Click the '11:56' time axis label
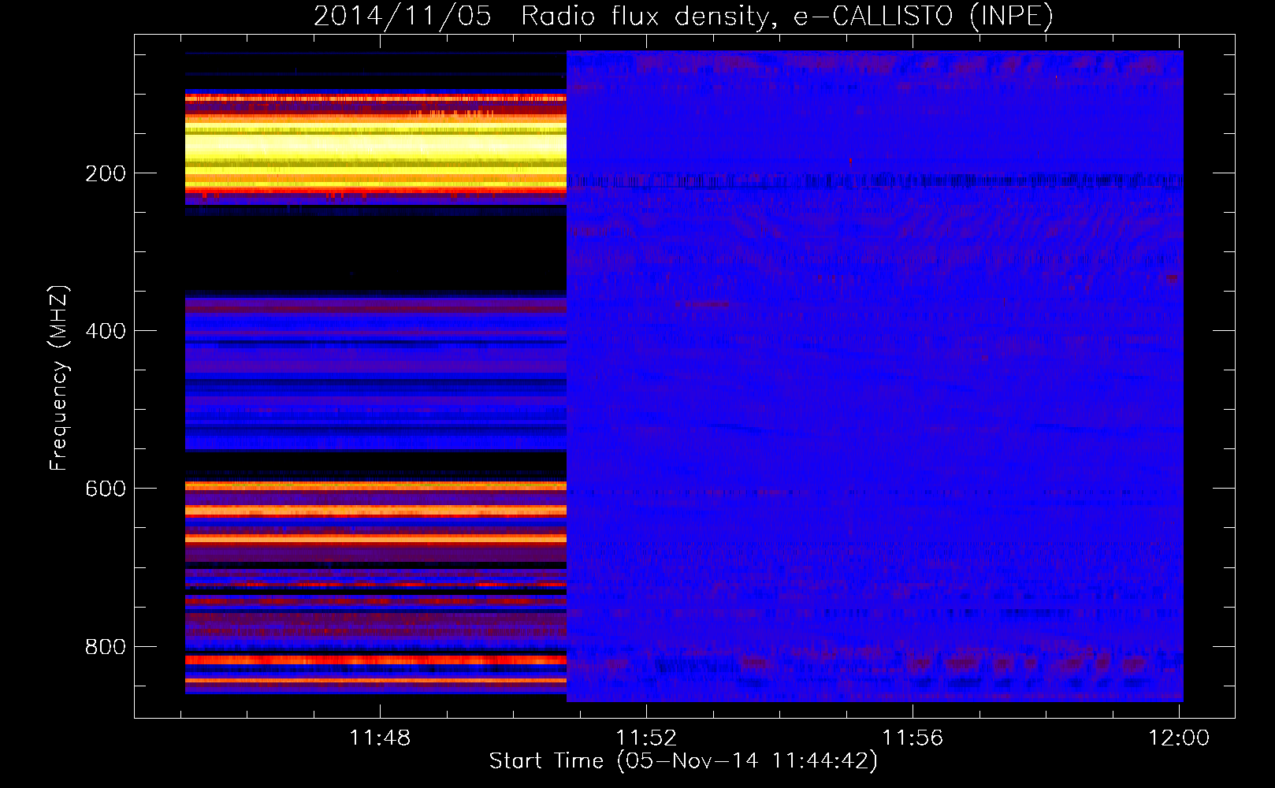Screen dimensions: 1275x788 [913, 738]
